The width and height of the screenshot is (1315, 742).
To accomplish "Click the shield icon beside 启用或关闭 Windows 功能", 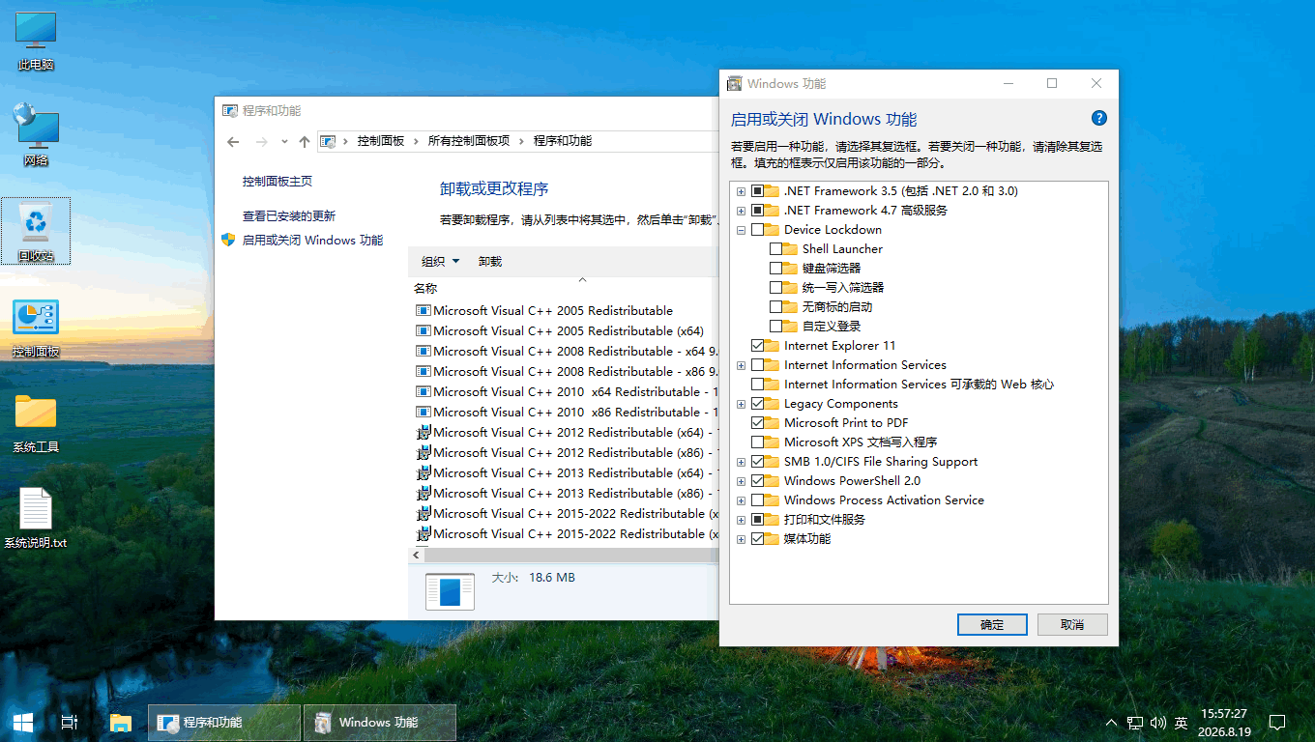I will click(x=229, y=240).
